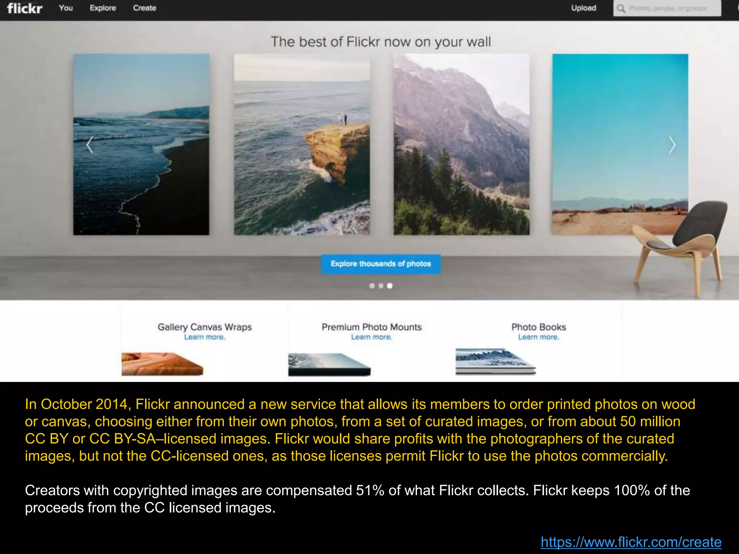Click the Upload link in header

pos(583,8)
